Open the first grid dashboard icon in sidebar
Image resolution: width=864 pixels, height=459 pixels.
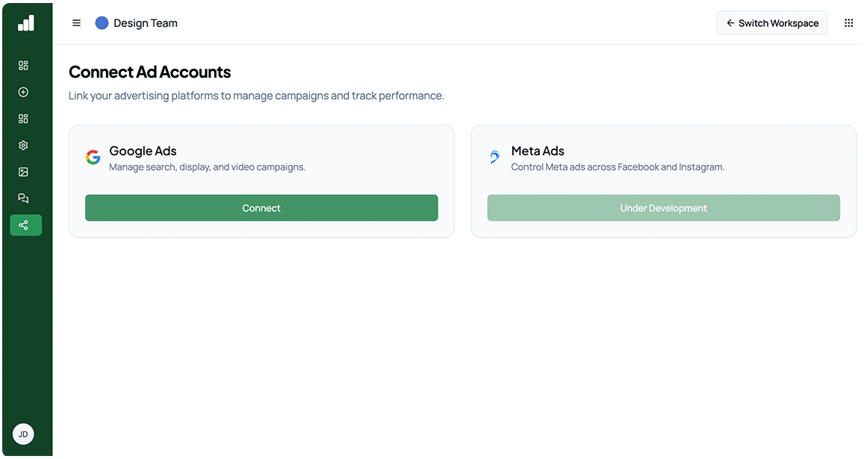tap(23, 66)
